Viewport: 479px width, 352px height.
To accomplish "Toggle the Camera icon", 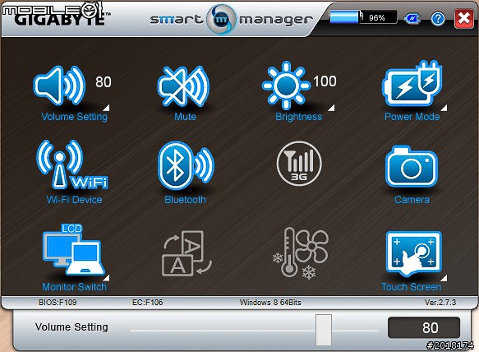I will 412,166.
